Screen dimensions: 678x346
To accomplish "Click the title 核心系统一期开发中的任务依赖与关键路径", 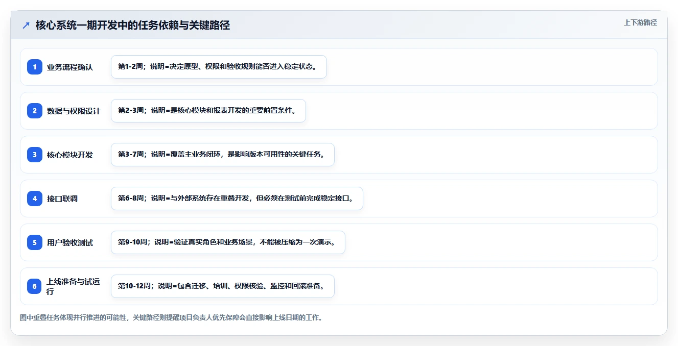I will tap(133, 26).
